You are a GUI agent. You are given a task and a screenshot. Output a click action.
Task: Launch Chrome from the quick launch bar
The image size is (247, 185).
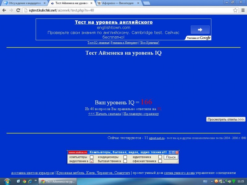(x=24, y=181)
